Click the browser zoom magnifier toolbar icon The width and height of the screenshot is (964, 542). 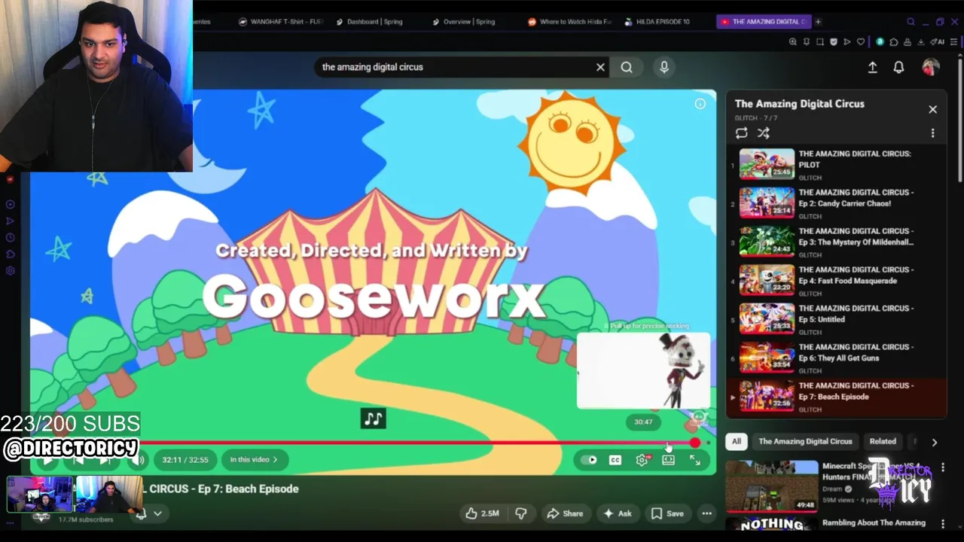tap(792, 41)
